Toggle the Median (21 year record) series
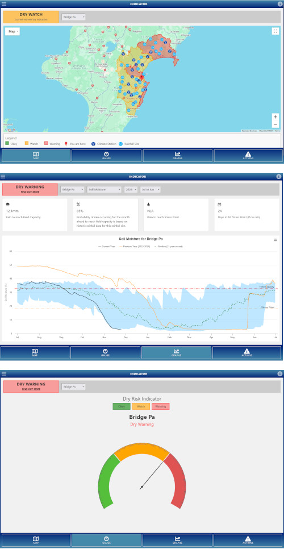Screen dimensions: 284x549 click(170, 247)
